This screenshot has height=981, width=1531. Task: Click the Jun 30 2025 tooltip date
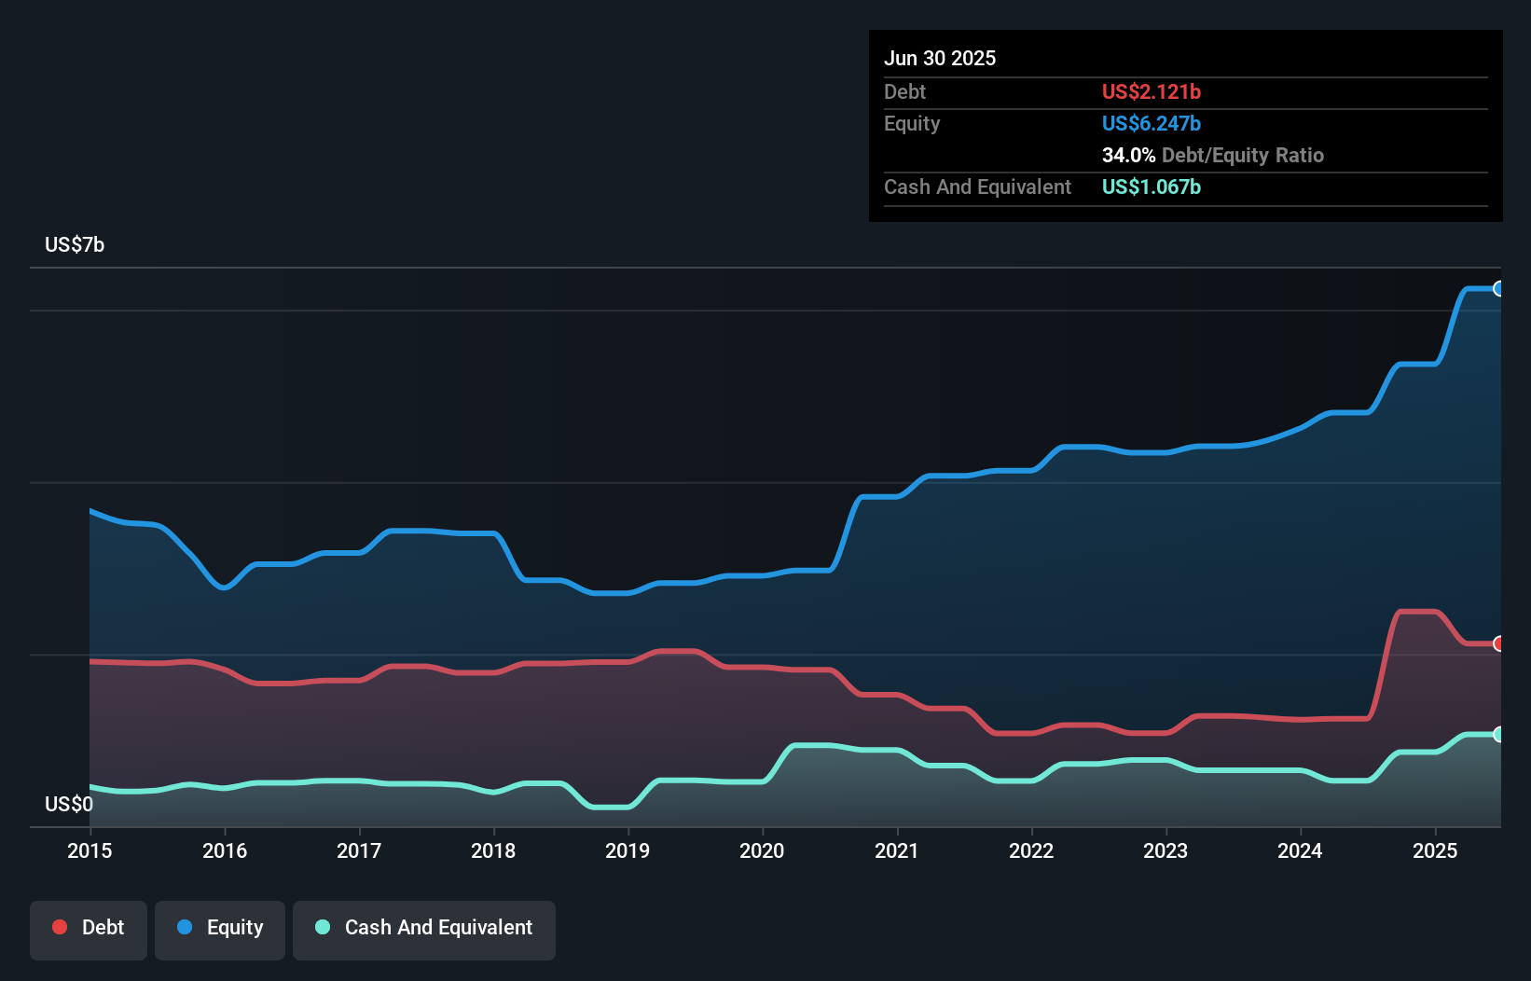click(x=940, y=59)
